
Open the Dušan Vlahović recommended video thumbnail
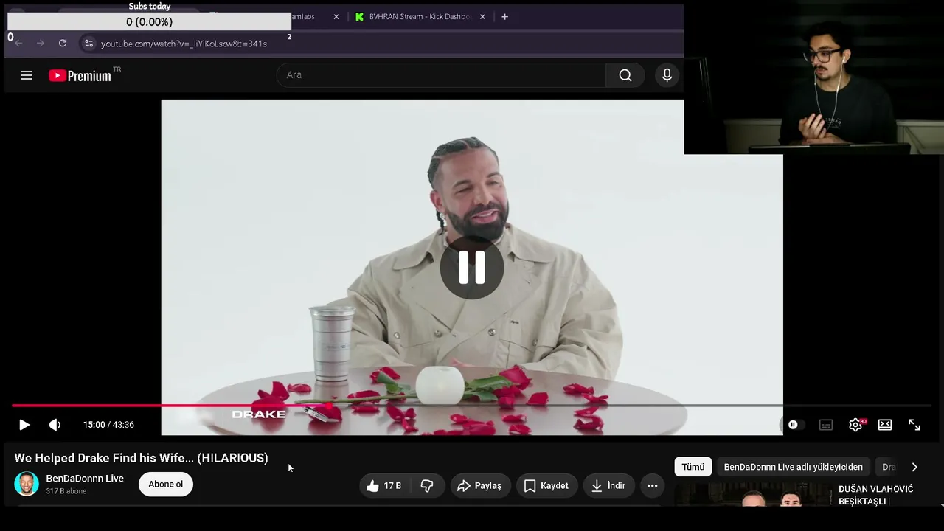point(754,495)
